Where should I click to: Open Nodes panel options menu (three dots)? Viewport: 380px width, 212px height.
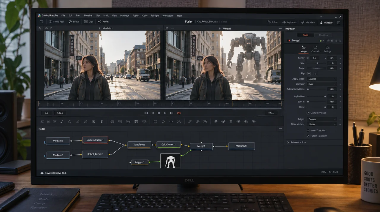280,129
